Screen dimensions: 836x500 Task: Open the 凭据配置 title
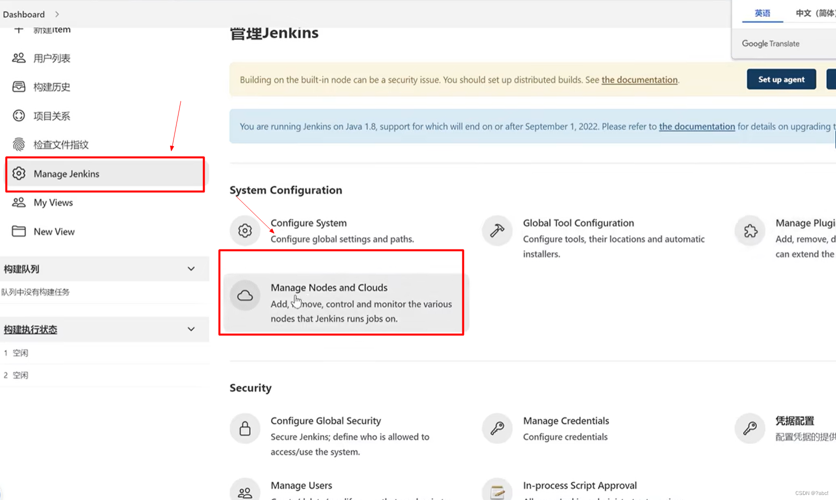(x=795, y=421)
